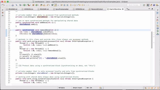Image resolution: width=160 pixels, height=90 pixels.
Task: Maximize the editor area
Action: point(152,9)
